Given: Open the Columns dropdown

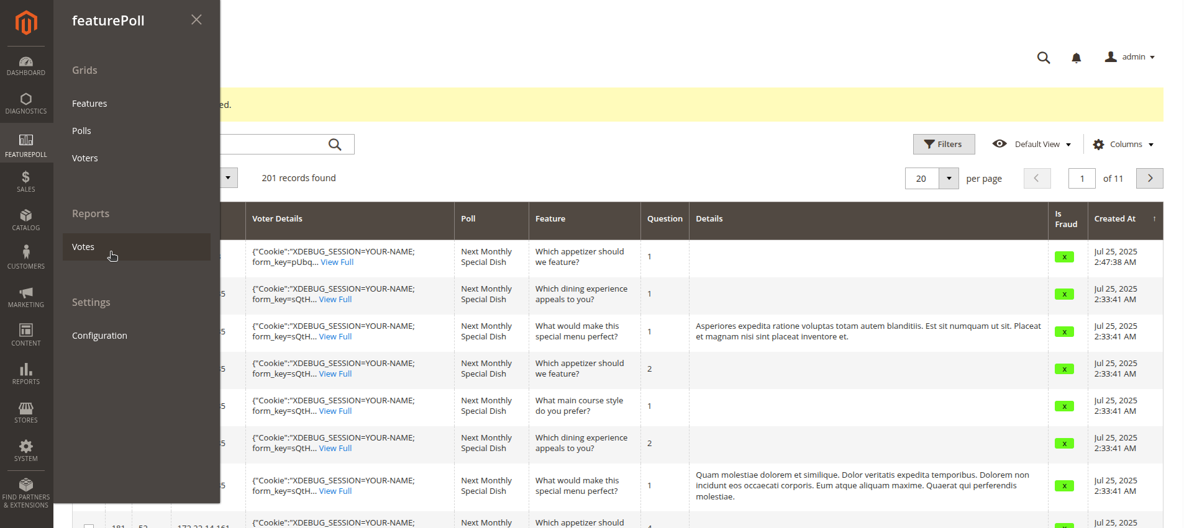Looking at the screenshot, I should (1123, 145).
